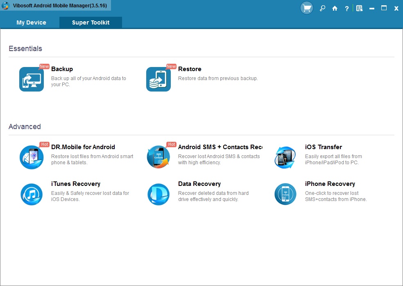403x286 pixels.
Task: Minimize the Vibosoft window
Action: coord(371,9)
